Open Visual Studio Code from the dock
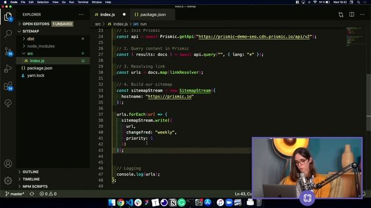This screenshot has height=208, width=371. coord(129,202)
